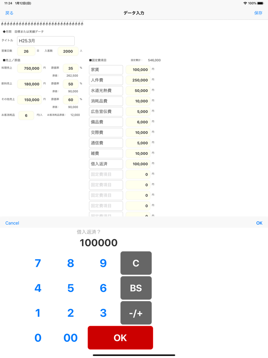This screenshot has height=358, width=268.
Task: Tap keypad digit 4
Action: pos(38,288)
